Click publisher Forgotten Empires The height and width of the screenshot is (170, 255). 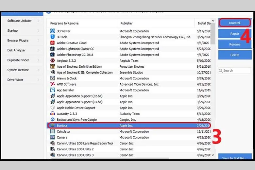(132, 66)
